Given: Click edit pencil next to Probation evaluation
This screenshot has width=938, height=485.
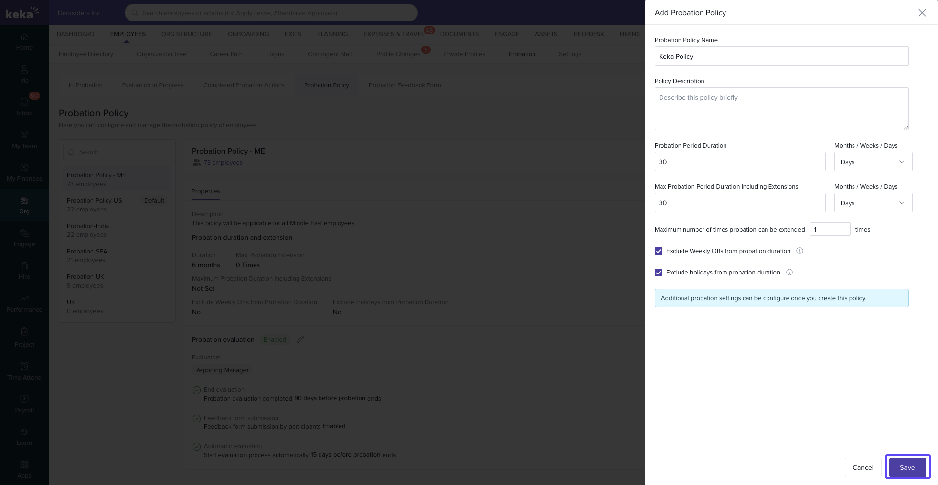Looking at the screenshot, I should pyautogui.click(x=300, y=339).
